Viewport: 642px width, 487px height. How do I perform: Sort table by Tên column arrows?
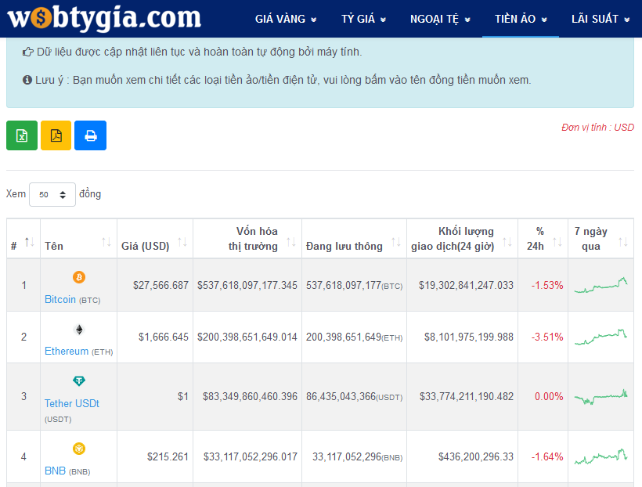pos(106,242)
